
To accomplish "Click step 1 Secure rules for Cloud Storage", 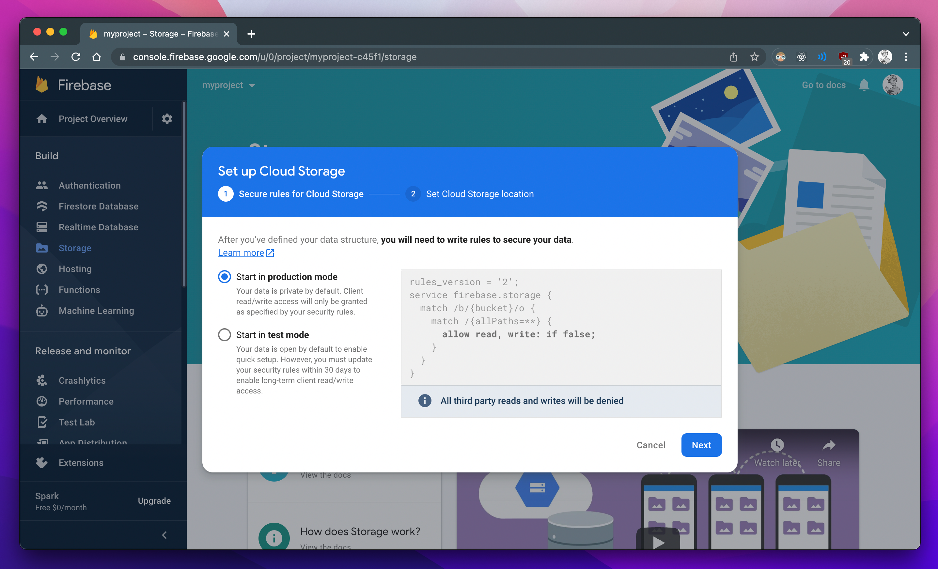I will pyautogui.click(x=291, y=194).
